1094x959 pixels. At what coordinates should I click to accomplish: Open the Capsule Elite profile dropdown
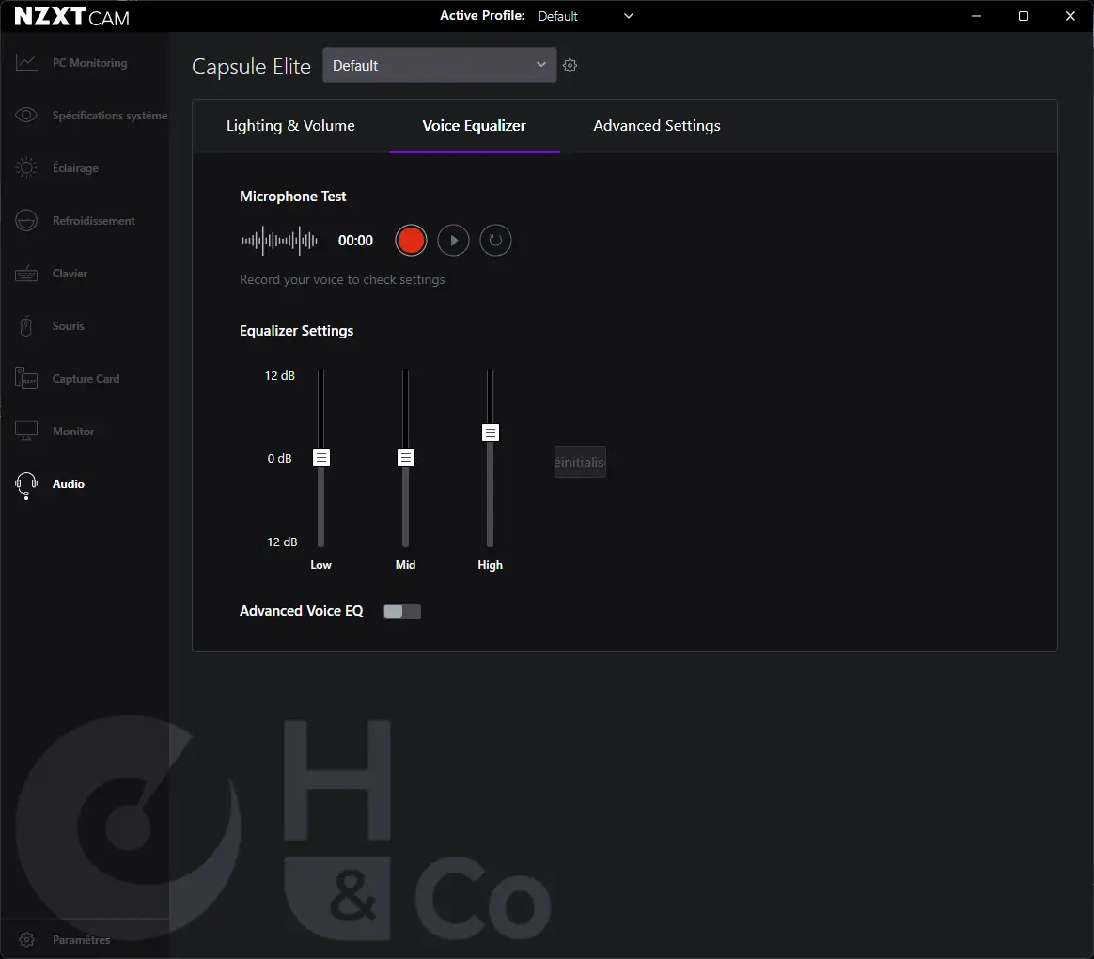click(x=440, y=65)
